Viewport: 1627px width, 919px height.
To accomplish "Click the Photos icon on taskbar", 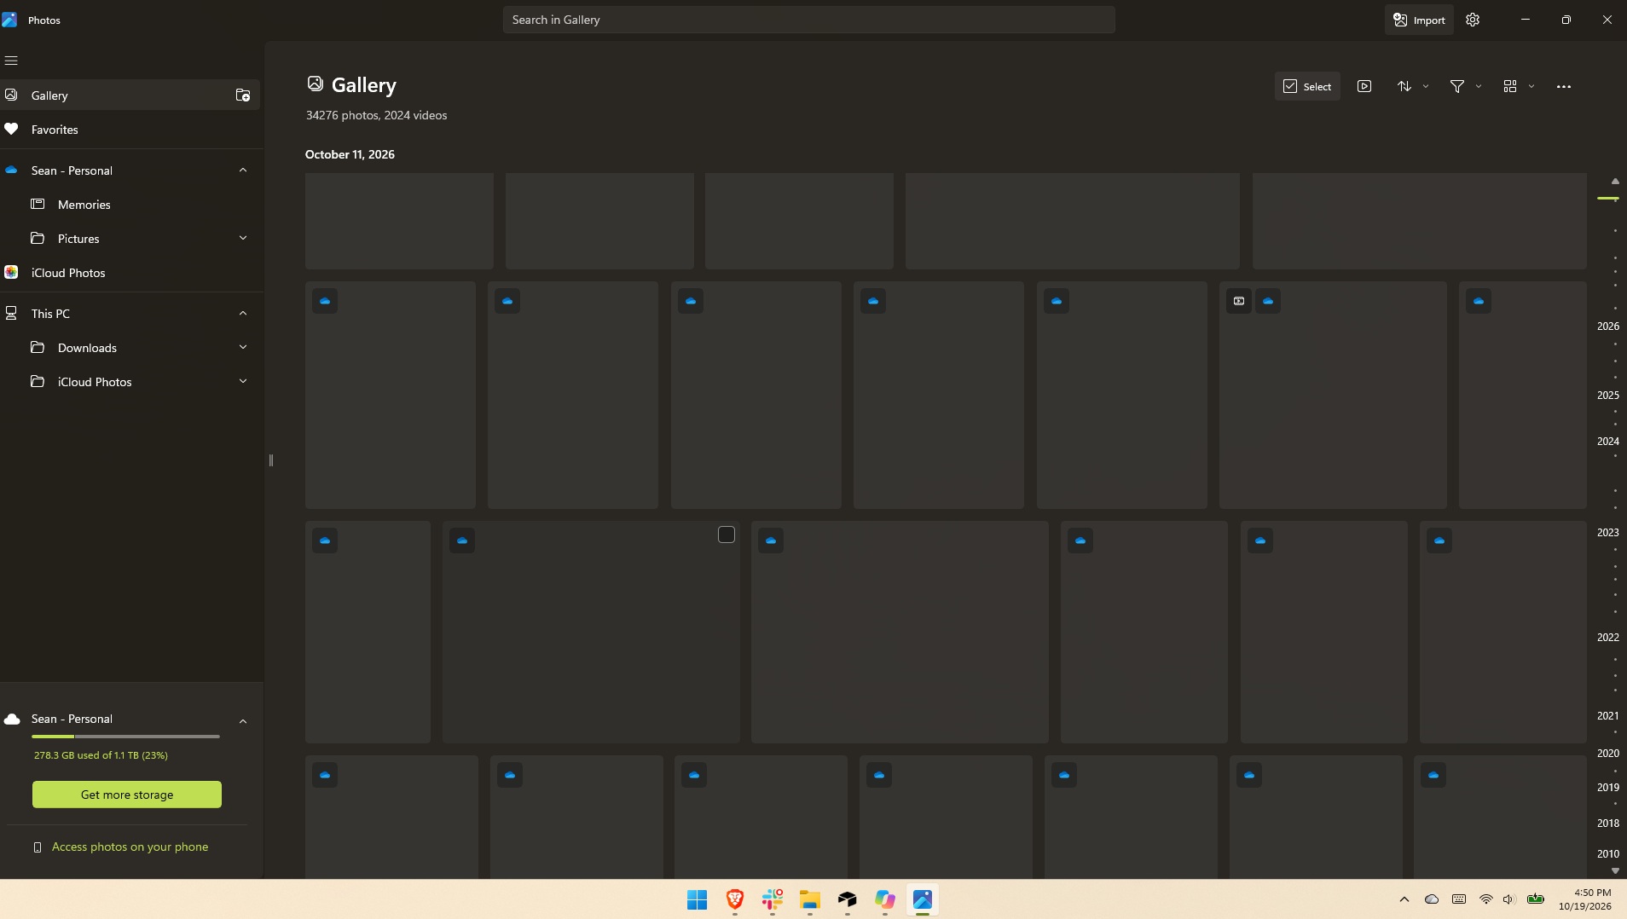I will pyautogui.click(x=922, y=899).
